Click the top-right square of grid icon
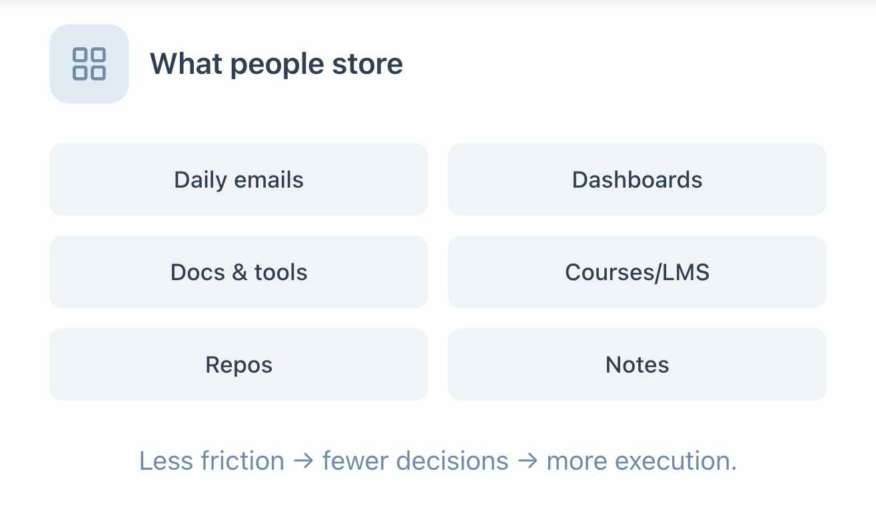Image resolution: width=876 pixels, height=505 pixels. click(98, 55)
